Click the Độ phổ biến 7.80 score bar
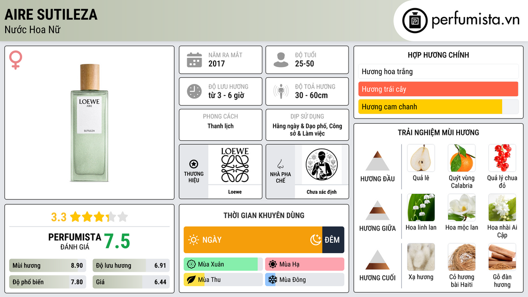Screen dimensions: 528x297 47,282
